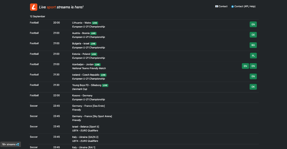Image resolution: width=287 pixels, height=149 pixels.
Task: Select Italy - Ukraine [RAI 1] match
Action: coord(84,147)
